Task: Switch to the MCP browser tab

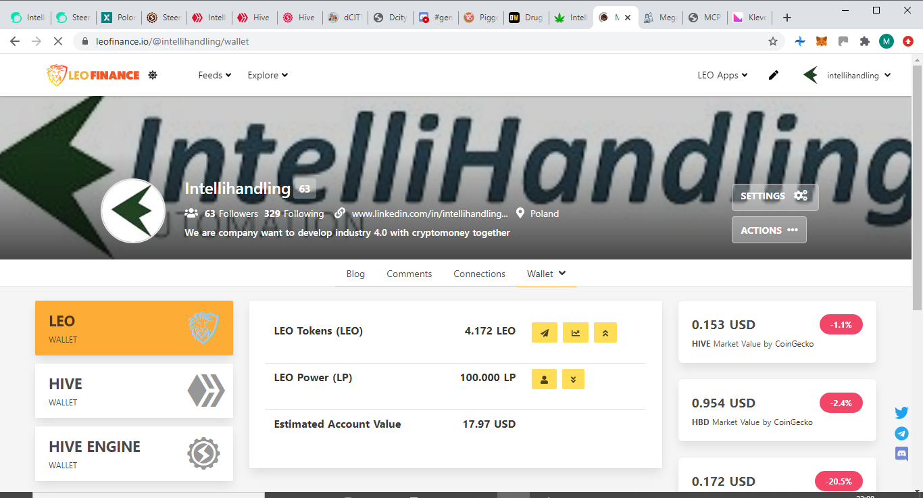Action: point(705,18)
